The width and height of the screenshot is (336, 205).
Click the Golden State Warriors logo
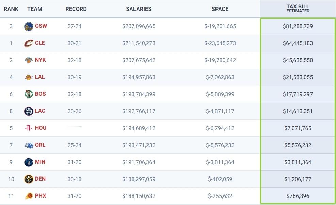click(x=29, y=26)
